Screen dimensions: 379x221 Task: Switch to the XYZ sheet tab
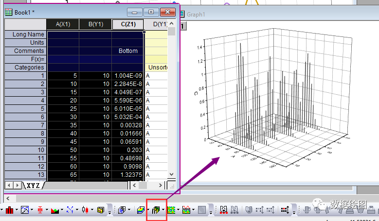(x=33, y=185)
